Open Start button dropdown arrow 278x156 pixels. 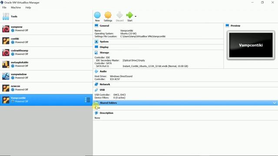(x=136, y=16)
